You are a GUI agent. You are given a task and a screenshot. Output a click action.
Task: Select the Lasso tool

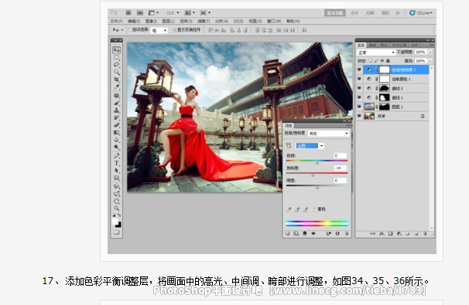[116, 65]
